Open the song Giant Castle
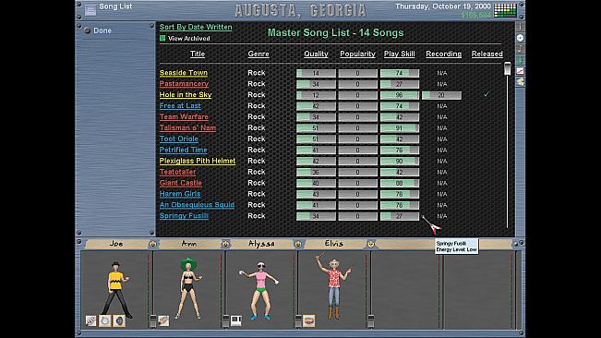This screenshot has height=338, width=601. [181, 183]
